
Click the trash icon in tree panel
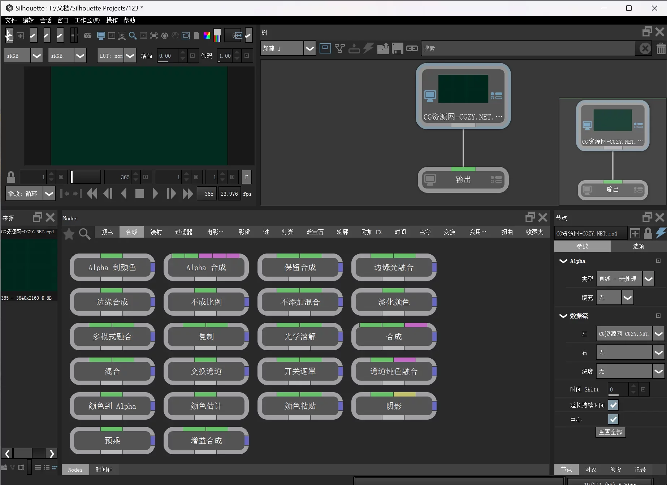(x=661, y=48)
